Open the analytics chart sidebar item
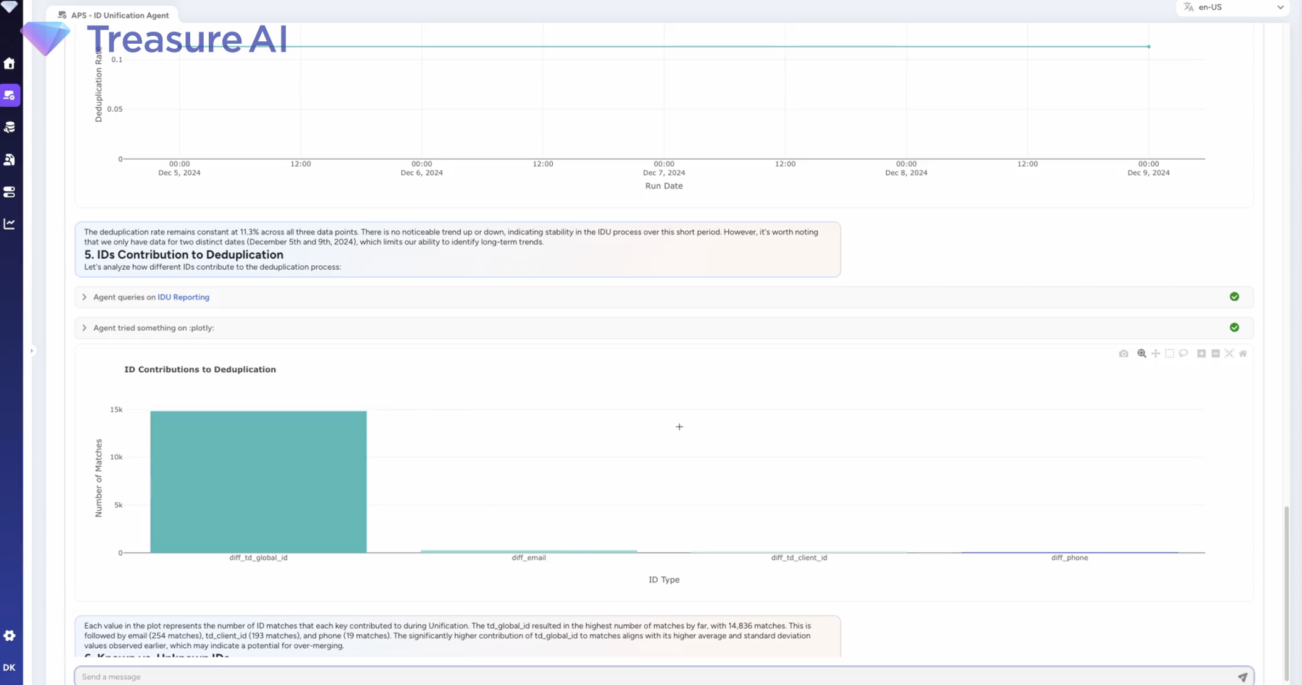This screenshot has width=1302, height=685. coord(9,223)
